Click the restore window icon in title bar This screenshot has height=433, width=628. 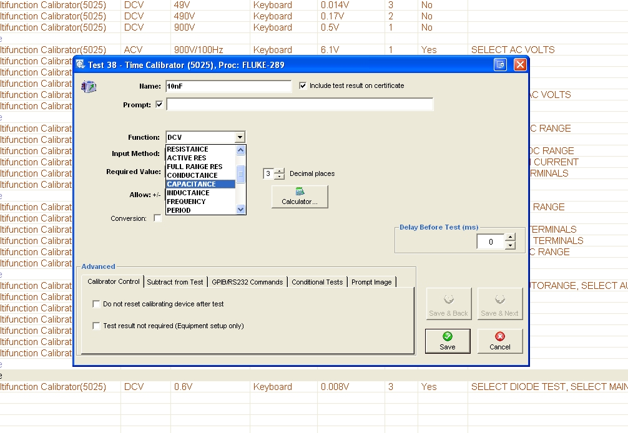tap(500, 64)
